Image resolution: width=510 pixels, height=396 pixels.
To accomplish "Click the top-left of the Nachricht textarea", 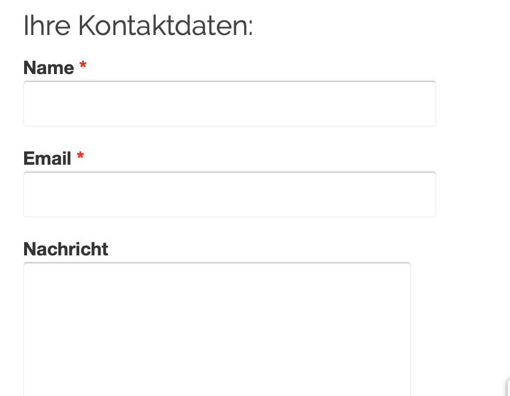I will coord(32,271).
